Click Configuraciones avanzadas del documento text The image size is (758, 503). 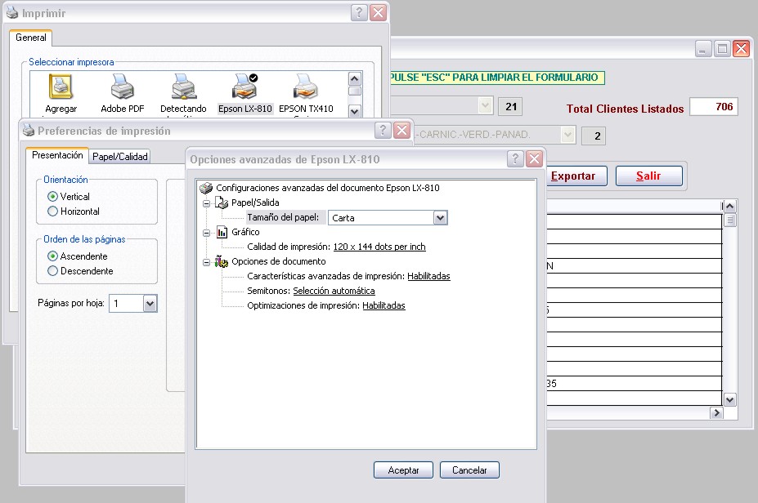tap(328, 188)
